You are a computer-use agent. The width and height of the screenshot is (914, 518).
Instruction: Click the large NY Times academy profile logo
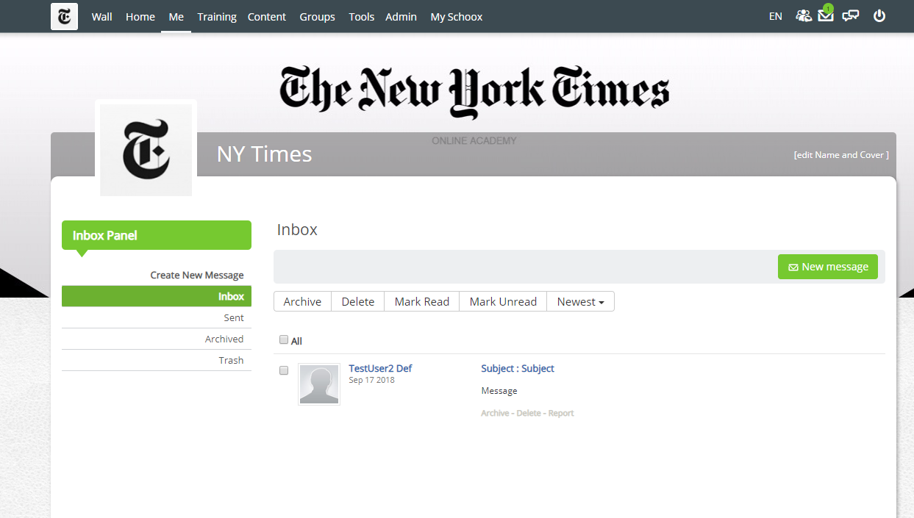pyautogui.click(x=146, y=150)
